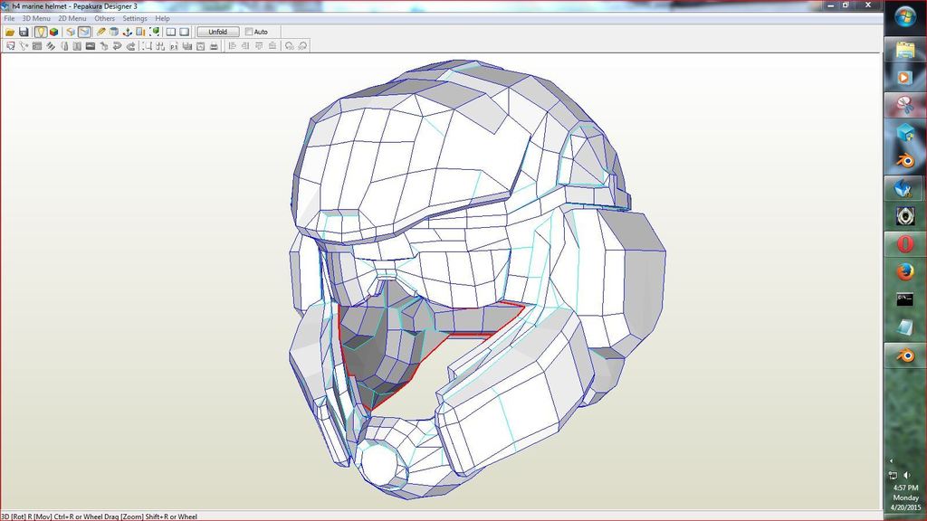This screenshot has width=927, height=521.
Task: Show hidden tray icons arrow
Action: click(891, 460)
